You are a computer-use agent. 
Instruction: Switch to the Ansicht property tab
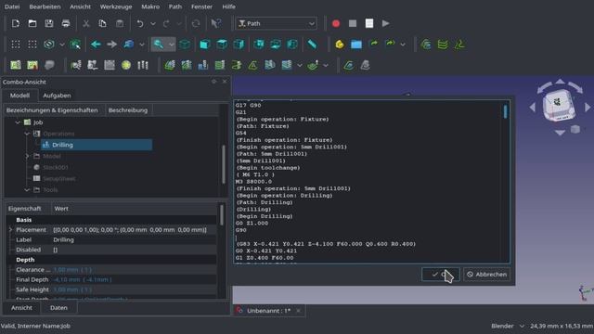[x=21, y=308]
